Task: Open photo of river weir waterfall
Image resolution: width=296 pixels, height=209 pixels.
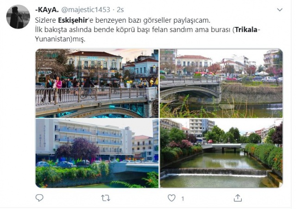Action: click(221, 153)
